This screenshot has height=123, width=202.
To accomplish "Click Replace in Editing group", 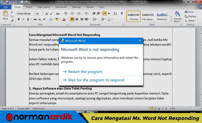I will 190,16.
